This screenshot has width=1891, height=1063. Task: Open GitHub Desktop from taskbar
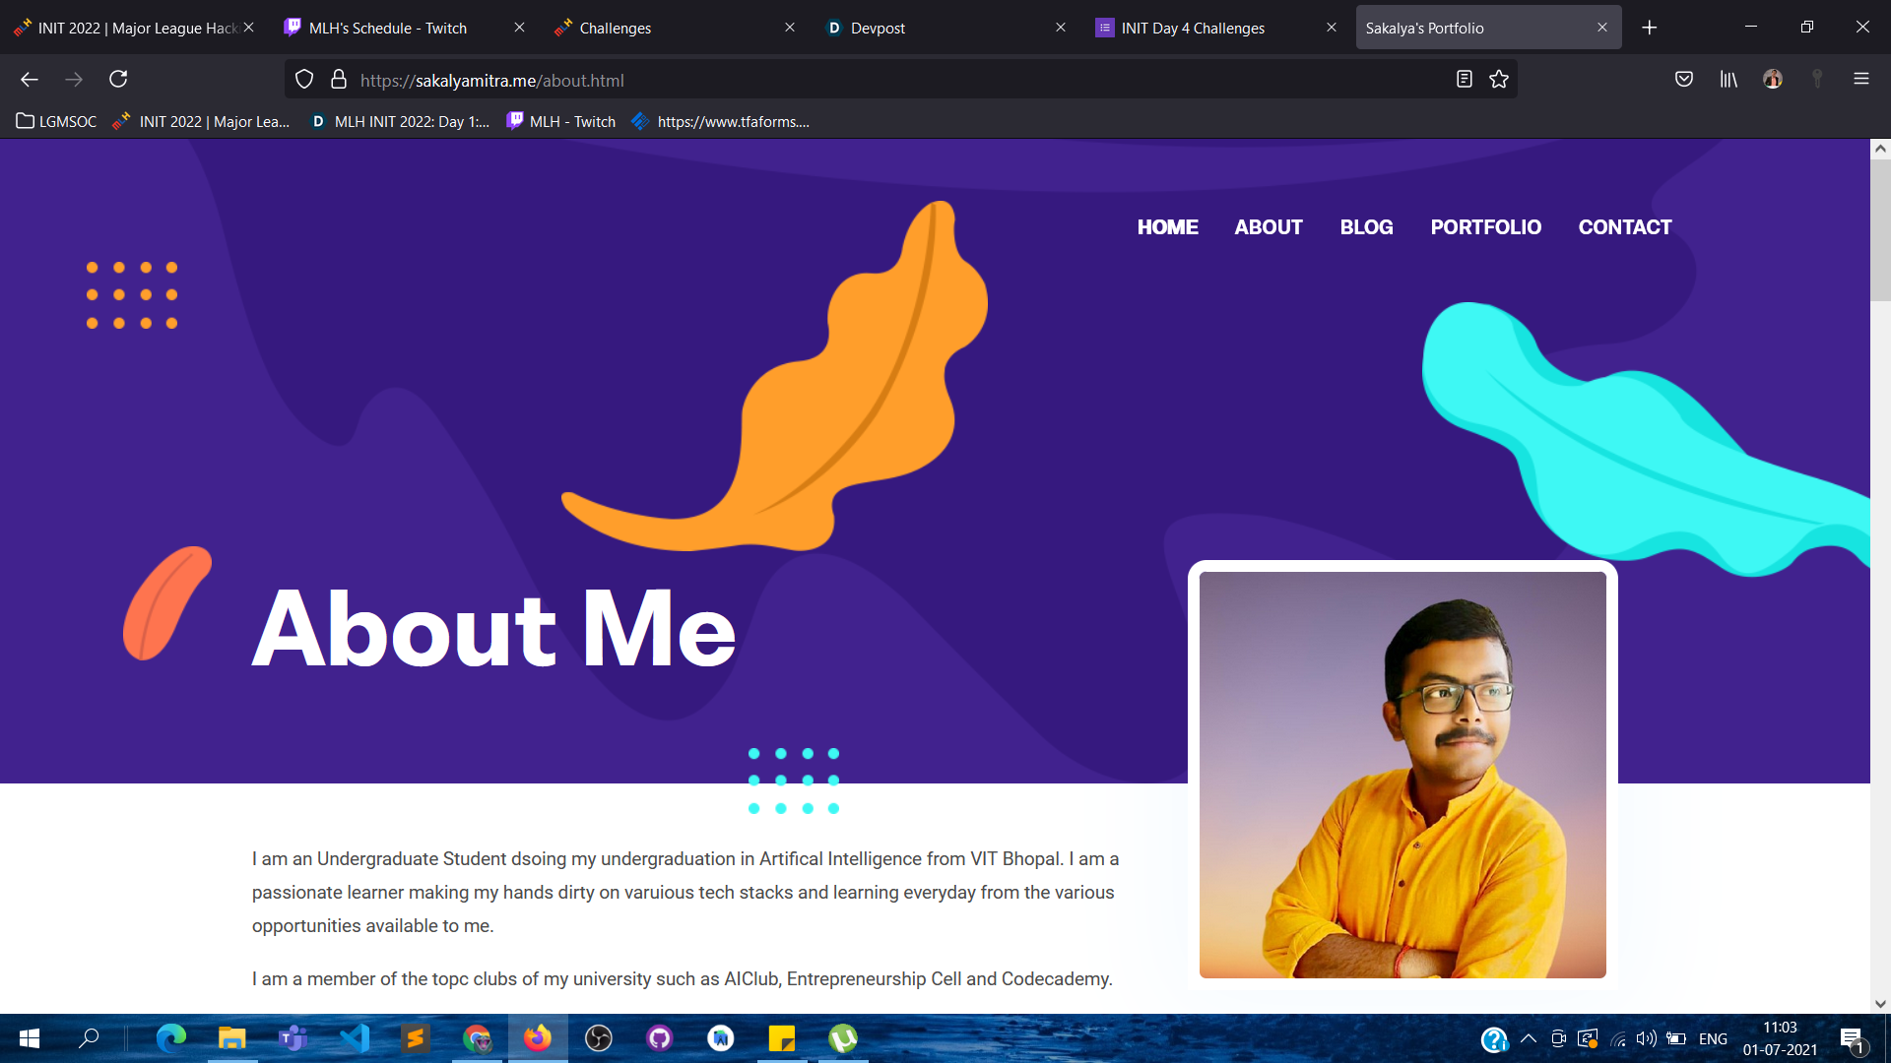click(x=660, y=1038)
